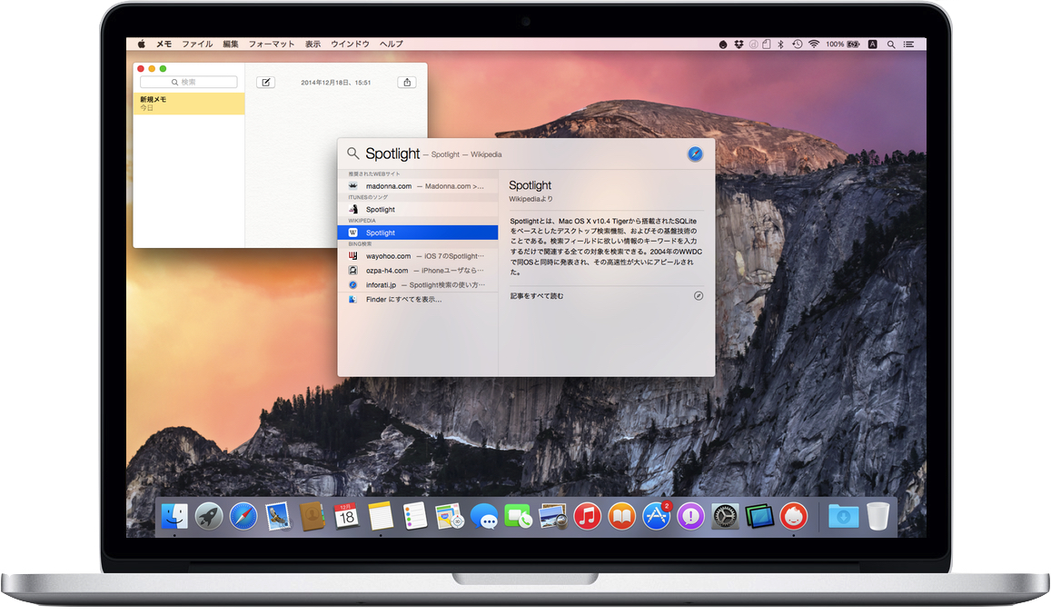1051x615 pixels.
Task: Open Launchpad rocket icon in Dock
Action: pyautogui.click(x=209, y=516)
